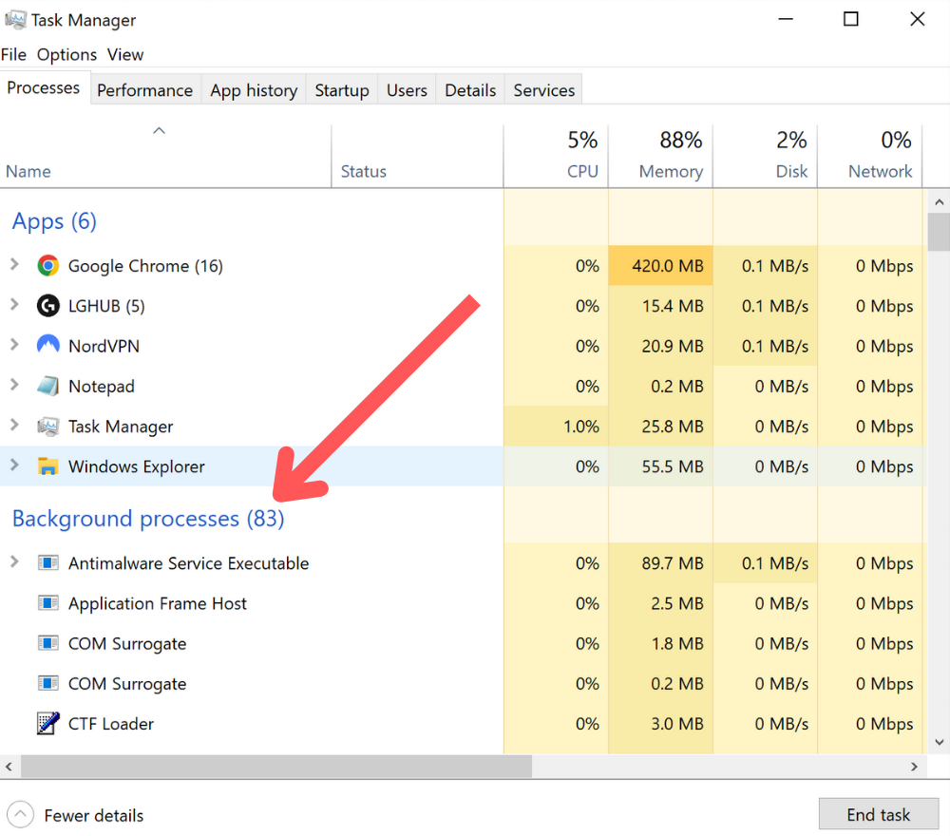Click the LGHUB app icon
The width and height of the screenshot is (950, 836).
coord(47,306)
